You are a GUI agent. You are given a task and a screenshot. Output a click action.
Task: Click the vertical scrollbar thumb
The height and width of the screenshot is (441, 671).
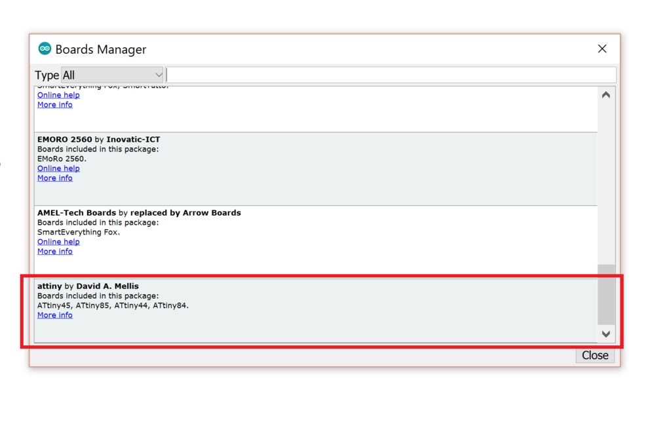606,295
